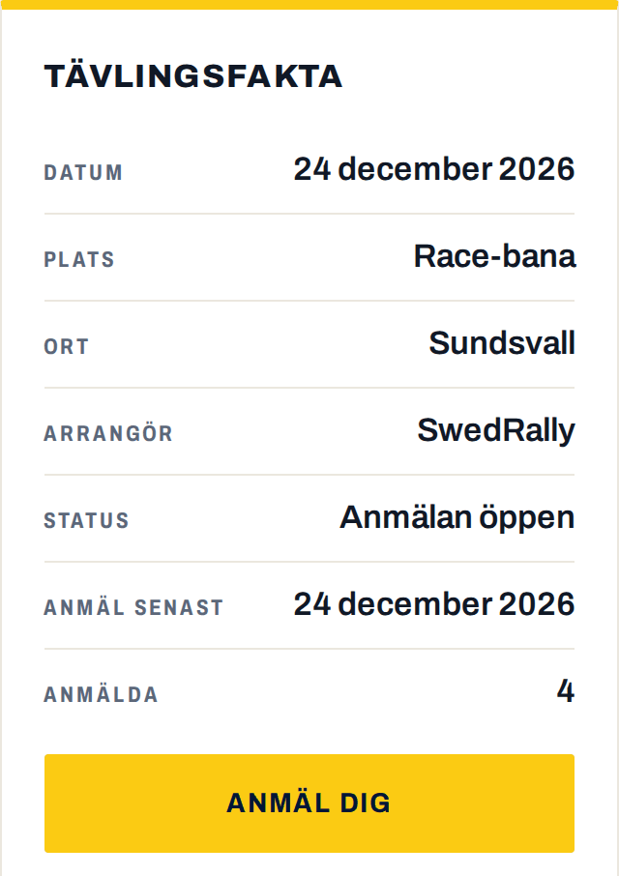Click the DATUM label
Screen dimensions: 619x876
click(83, 173)
